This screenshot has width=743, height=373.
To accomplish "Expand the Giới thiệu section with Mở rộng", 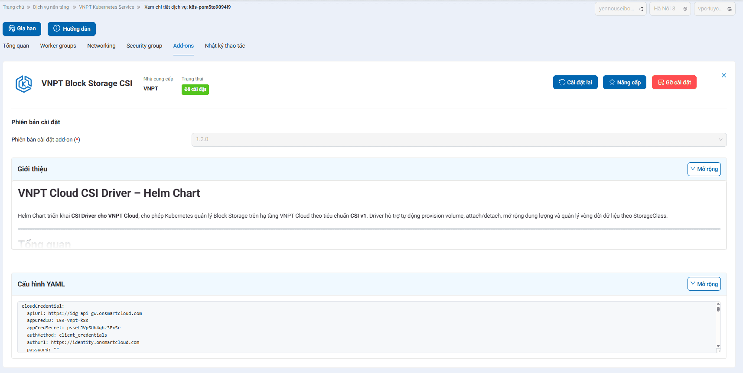I will [704, 169].
